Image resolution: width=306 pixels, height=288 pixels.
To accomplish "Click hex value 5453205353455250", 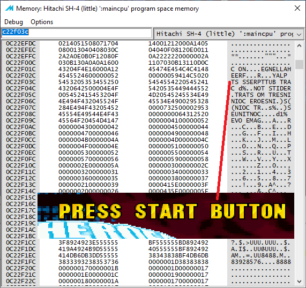I will point(88,82).
